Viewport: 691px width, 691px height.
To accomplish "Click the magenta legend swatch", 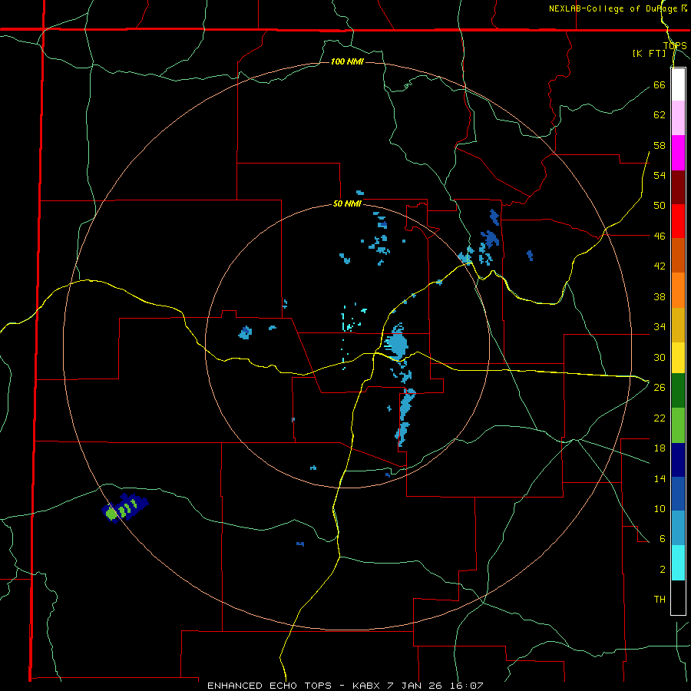I will pos(678,153).
